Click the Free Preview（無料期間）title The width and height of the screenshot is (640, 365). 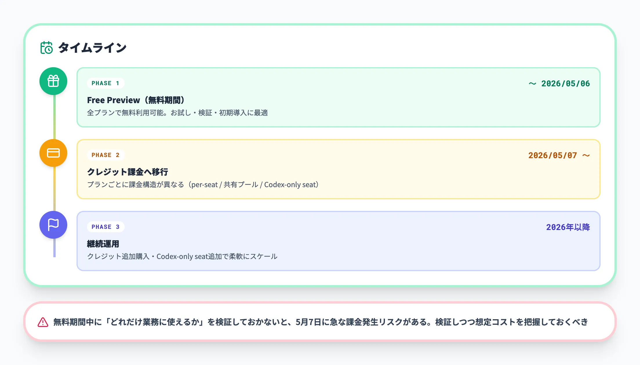point(136,100)
